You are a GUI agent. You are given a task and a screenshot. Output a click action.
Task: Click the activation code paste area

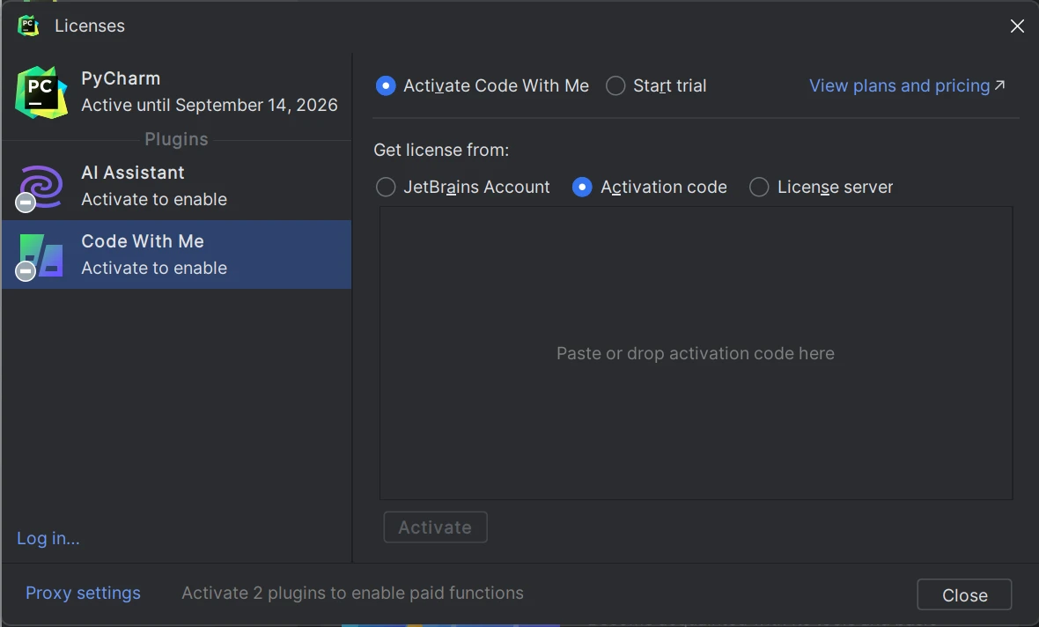click(696, 352)
